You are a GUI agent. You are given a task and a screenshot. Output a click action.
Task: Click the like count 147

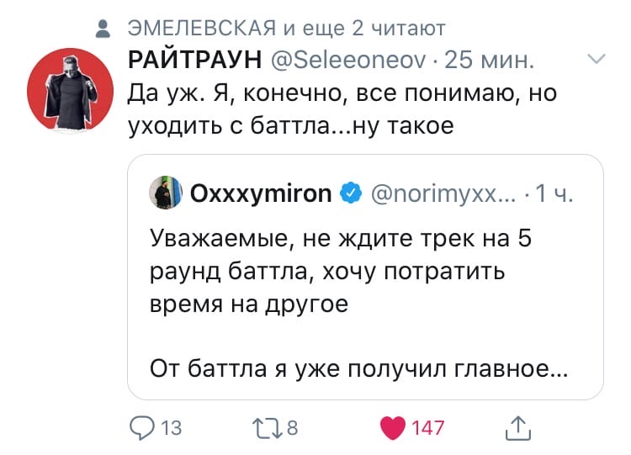pos(428,428)
